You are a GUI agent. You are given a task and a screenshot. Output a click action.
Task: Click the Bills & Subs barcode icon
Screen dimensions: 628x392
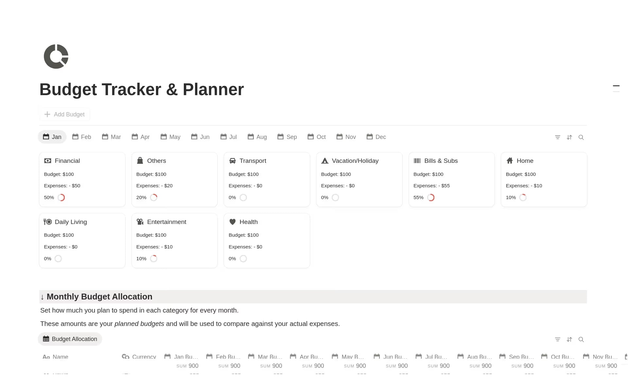click(x=417, y=161)
